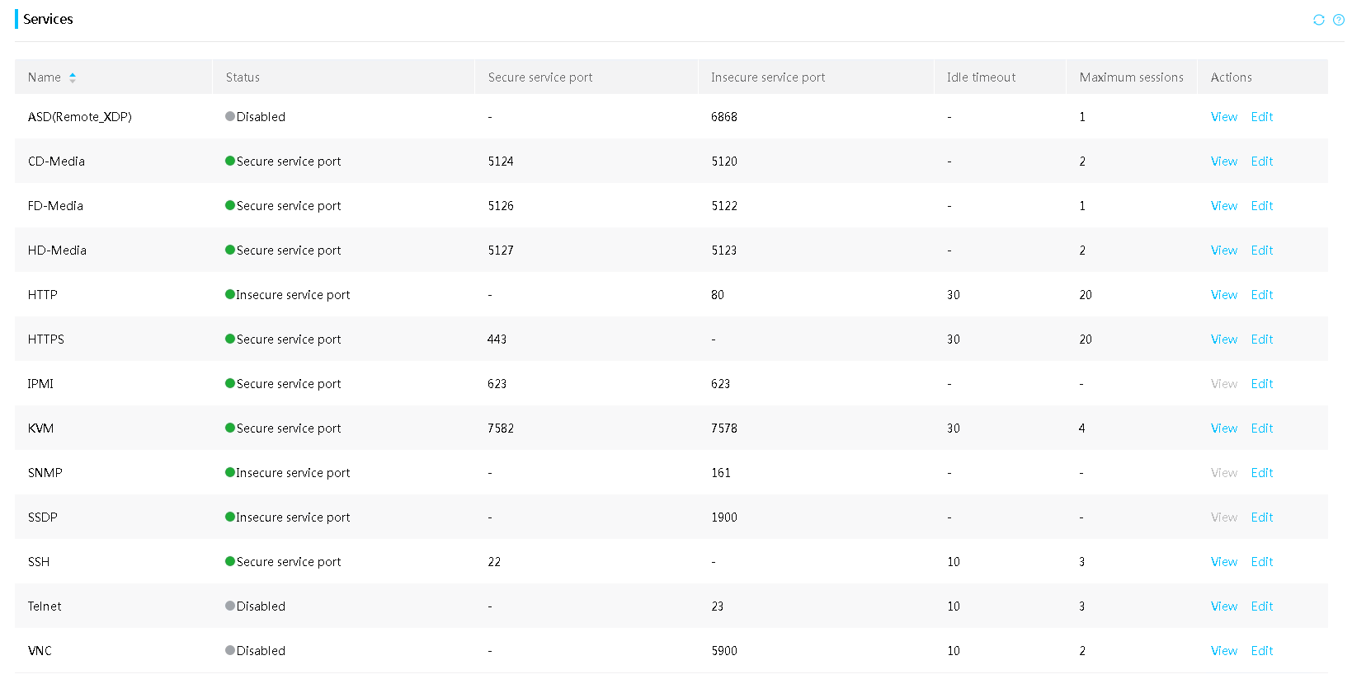View the SSH service details
The image size is (1352, 693).
coord(1224,562)
